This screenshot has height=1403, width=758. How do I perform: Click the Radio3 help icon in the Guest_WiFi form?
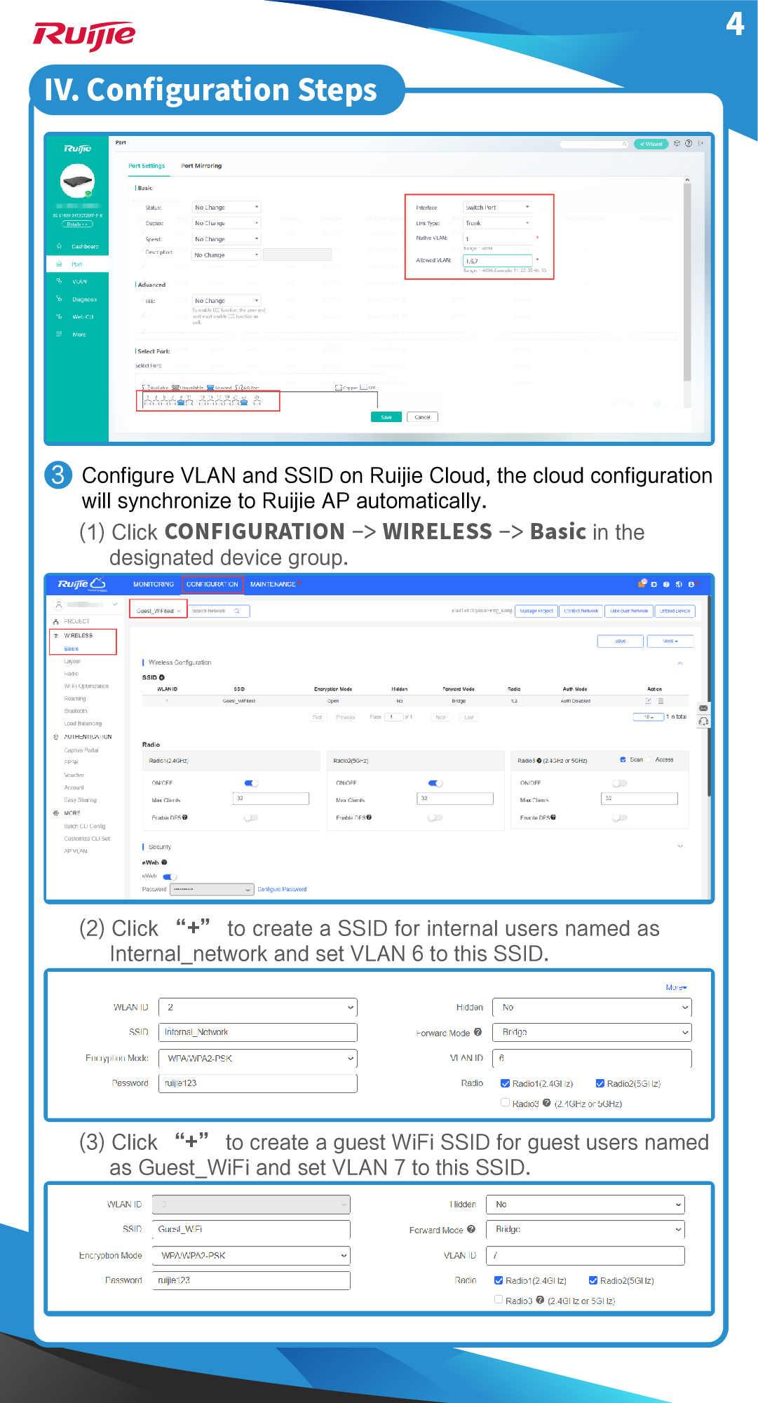(540, 1300)
